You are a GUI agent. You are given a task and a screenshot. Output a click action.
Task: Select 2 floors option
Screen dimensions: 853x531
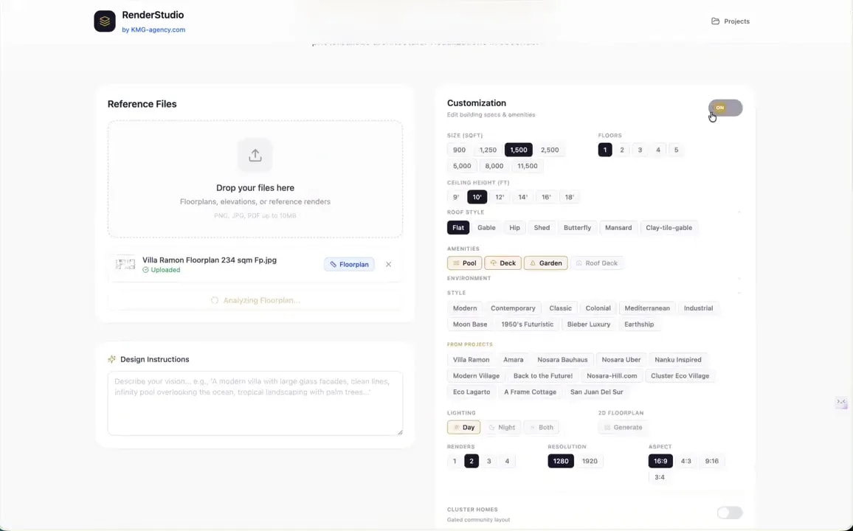(x=622, y=150)
